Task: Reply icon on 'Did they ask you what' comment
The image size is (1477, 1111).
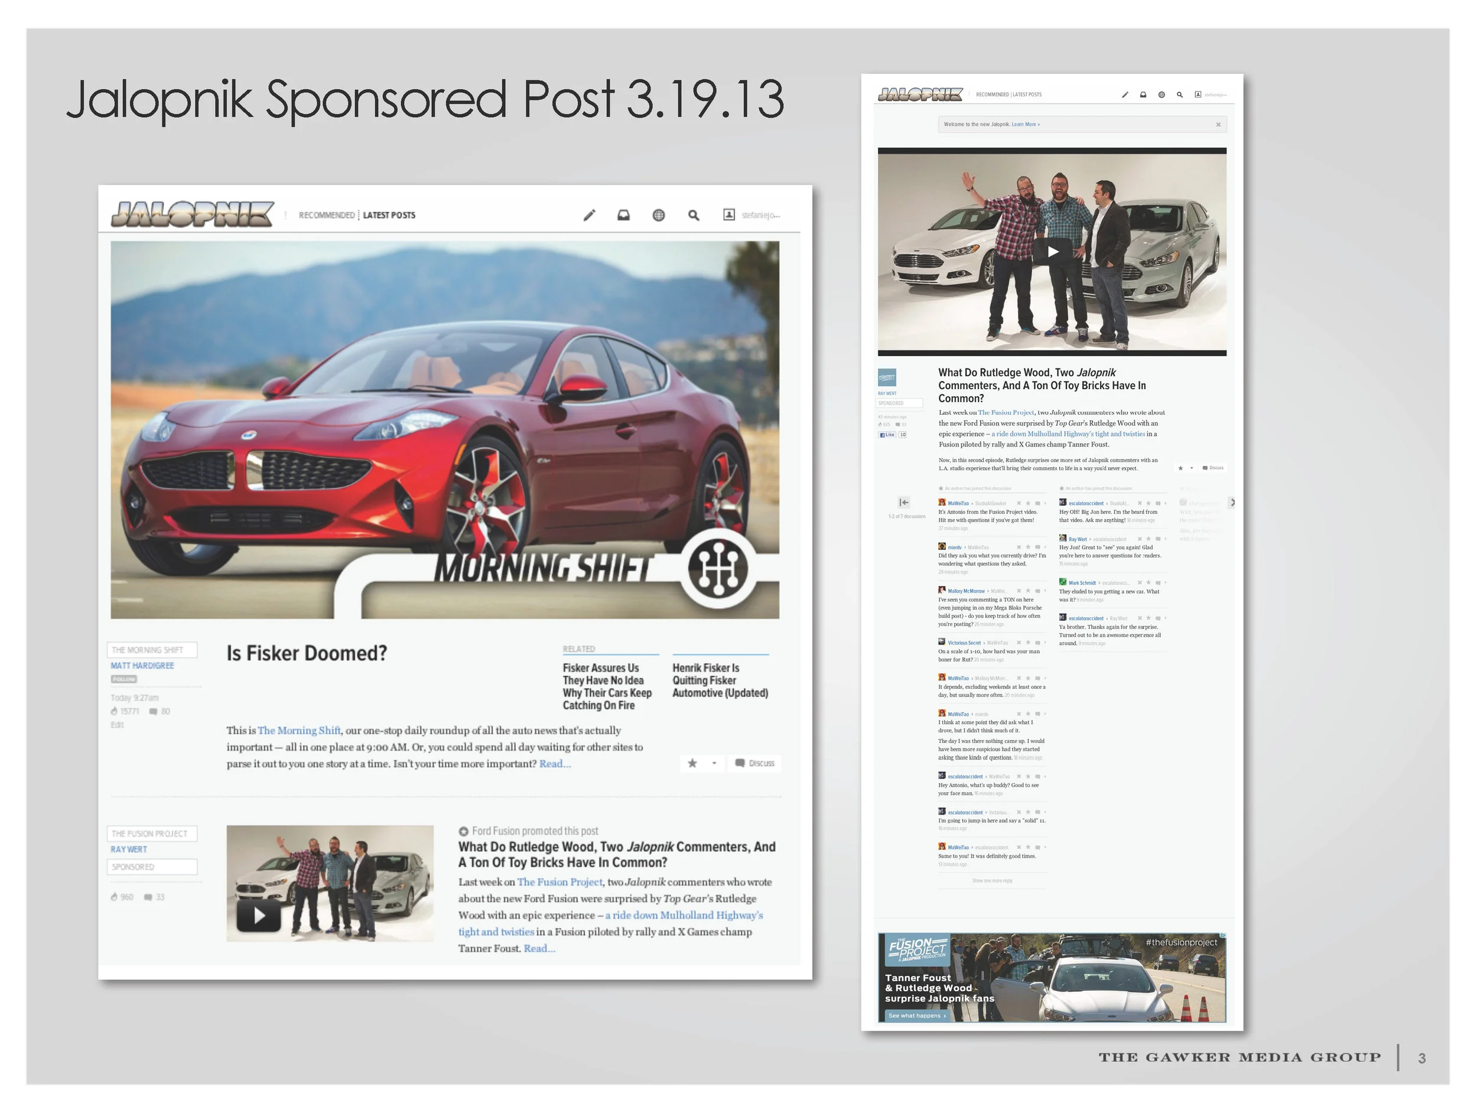Action: (x=1037, y=548)
